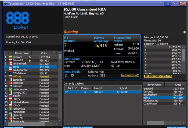Click the flag icon next to giedrard
Viewport: 188px width, 128px height.
point(10,57)
